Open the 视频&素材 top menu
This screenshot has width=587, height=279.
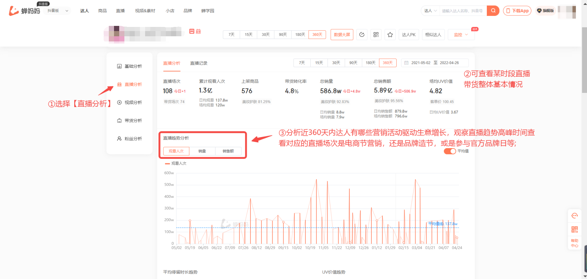pyautogui.click(x=145, y=11)
